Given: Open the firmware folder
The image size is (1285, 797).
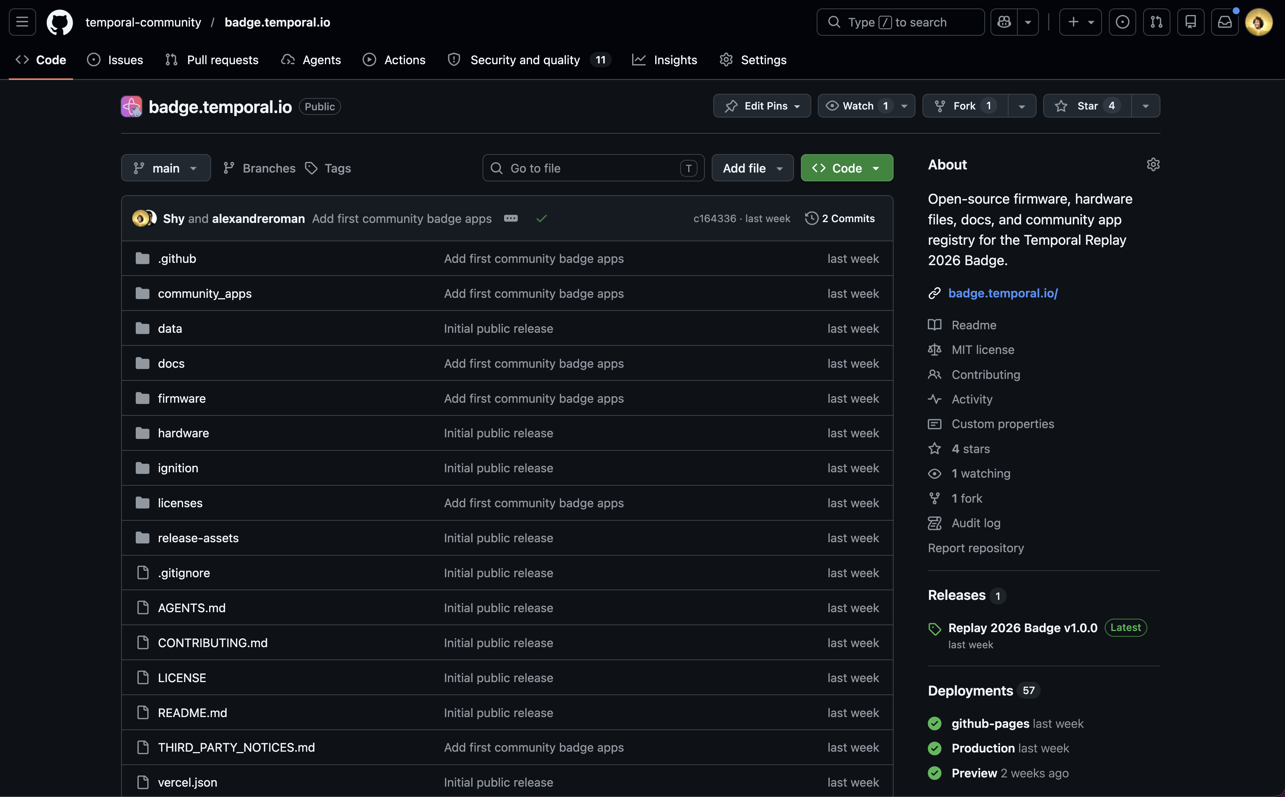Looking at the screenshot, I should [181, 398].
